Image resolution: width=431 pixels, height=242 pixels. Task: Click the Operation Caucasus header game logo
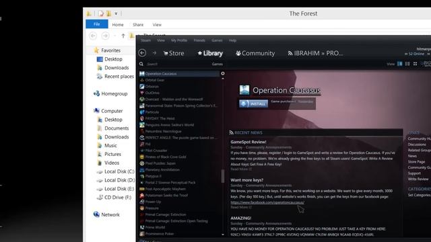[x=244, y=90]
